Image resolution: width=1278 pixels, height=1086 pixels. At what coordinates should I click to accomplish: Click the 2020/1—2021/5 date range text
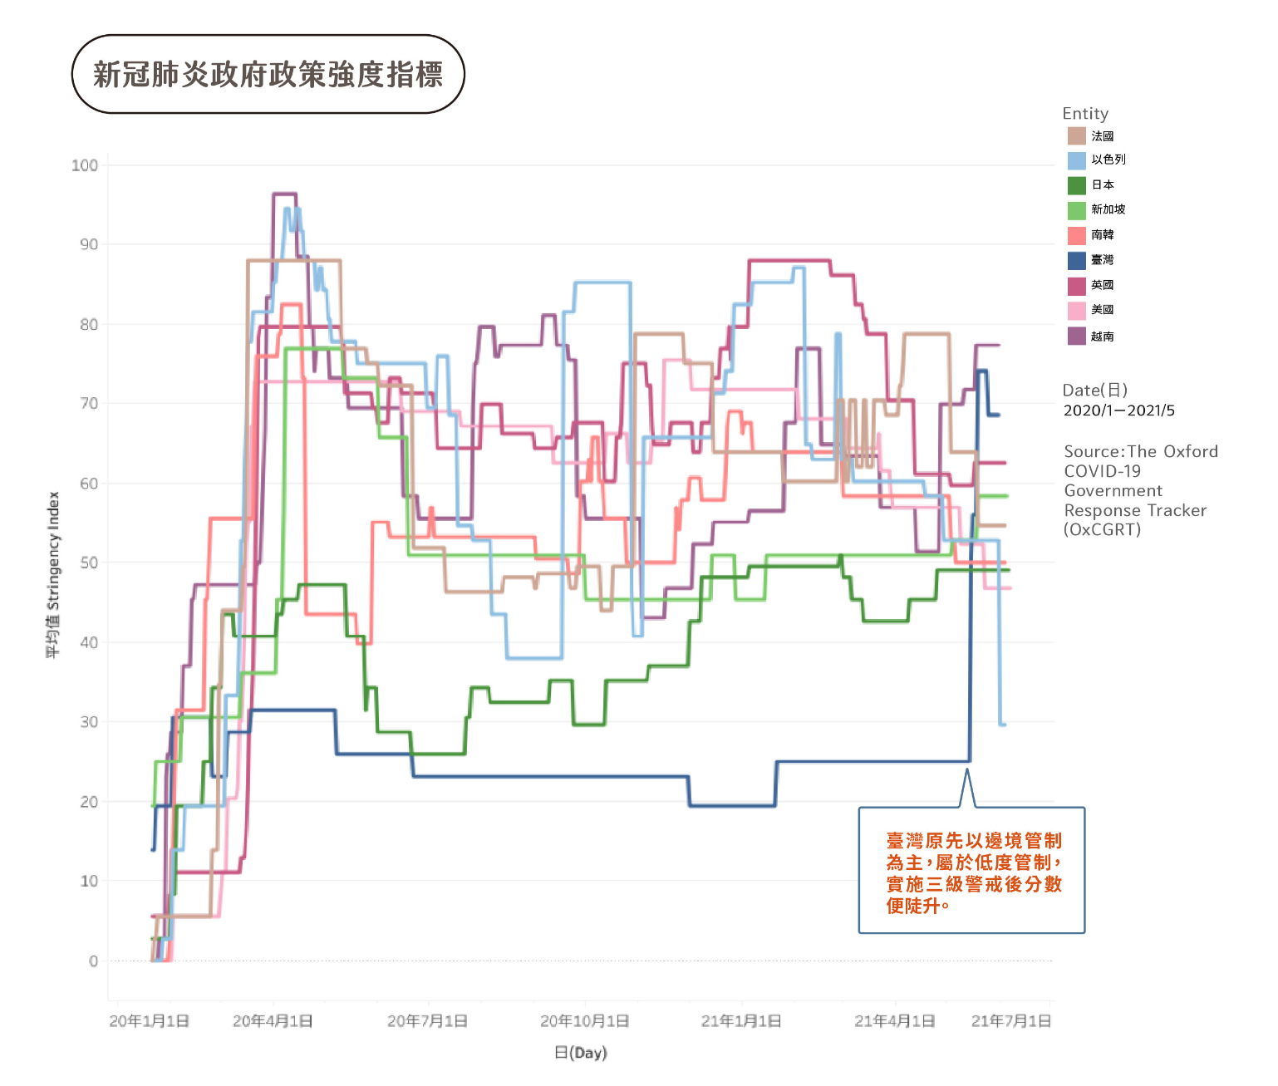click(x=1118, y=410)
